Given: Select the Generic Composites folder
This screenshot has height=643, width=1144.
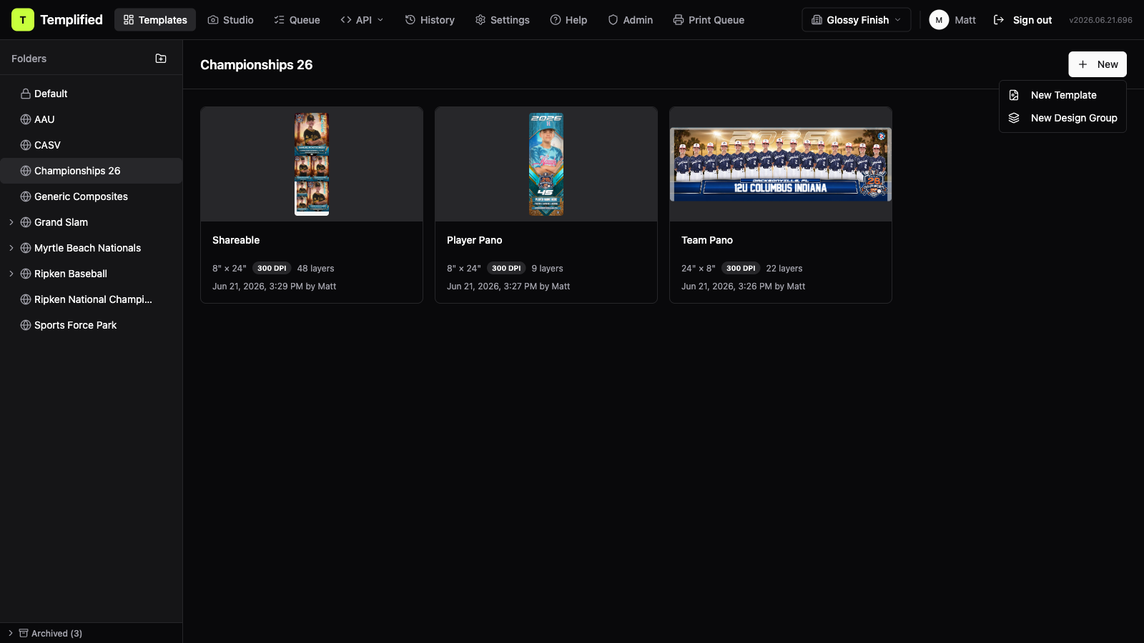Looking at the screenshot, I should click(x=91, y=196).
